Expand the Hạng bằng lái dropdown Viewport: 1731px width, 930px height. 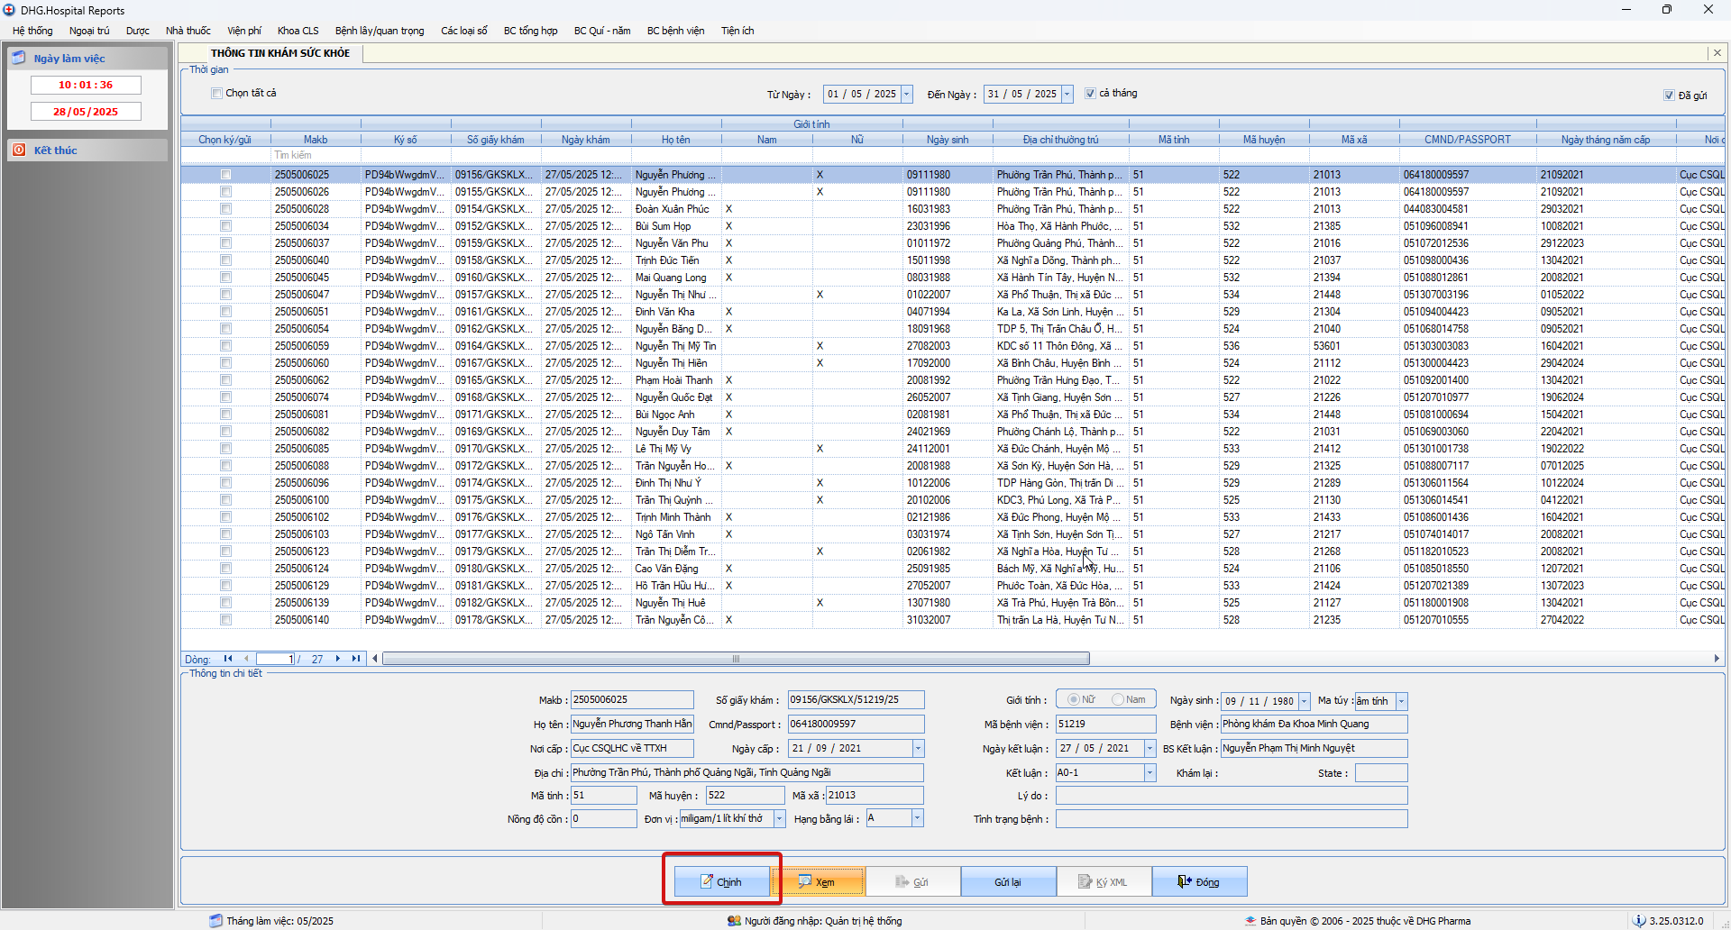click(917, 819)
